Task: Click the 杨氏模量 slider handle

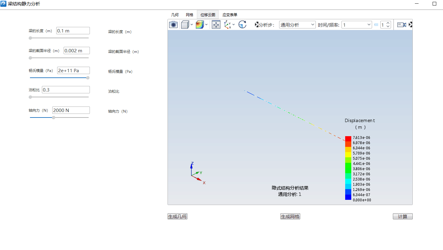Action: [88, 78]
